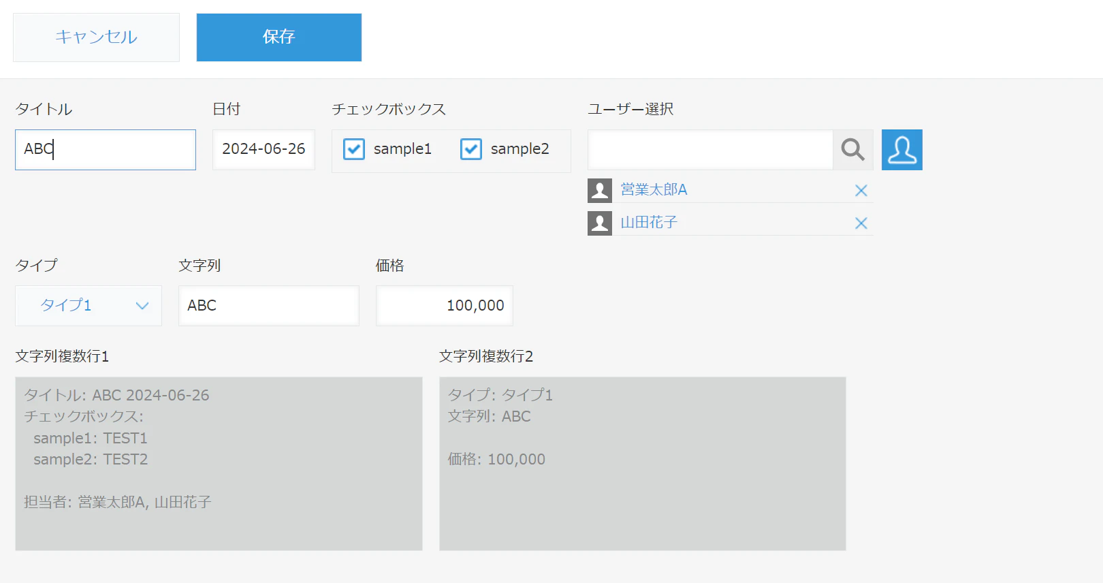Click the 日付 field label
This screenshot has height=583, width=1103.
[x=227, y=110]
